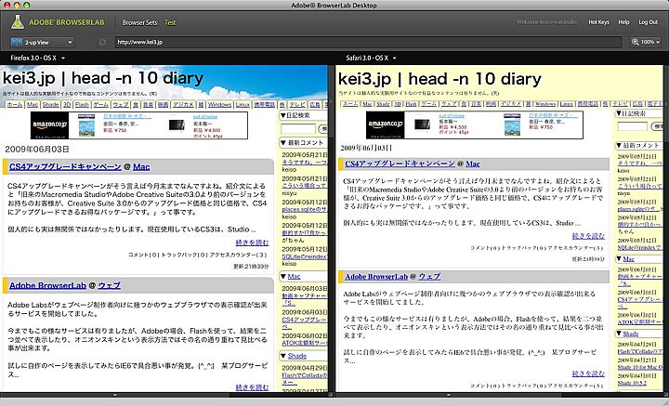Image resolution: width=669 pixels, height=406 pixels.
Task: Click the zoom magnifier icon at 100%
Action: coord(634,42)
